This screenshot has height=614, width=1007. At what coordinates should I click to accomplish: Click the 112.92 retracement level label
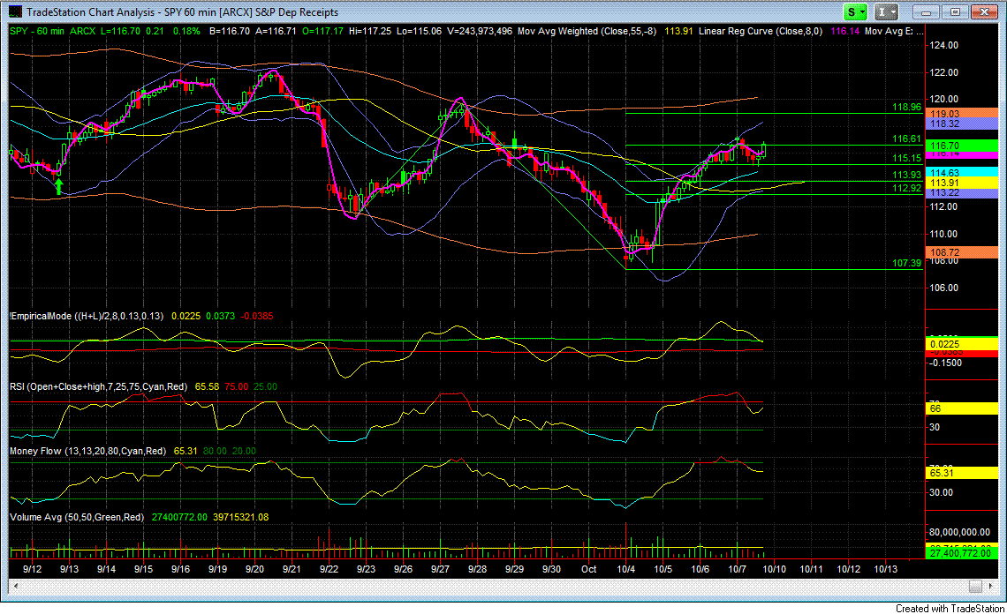point(907,188)
